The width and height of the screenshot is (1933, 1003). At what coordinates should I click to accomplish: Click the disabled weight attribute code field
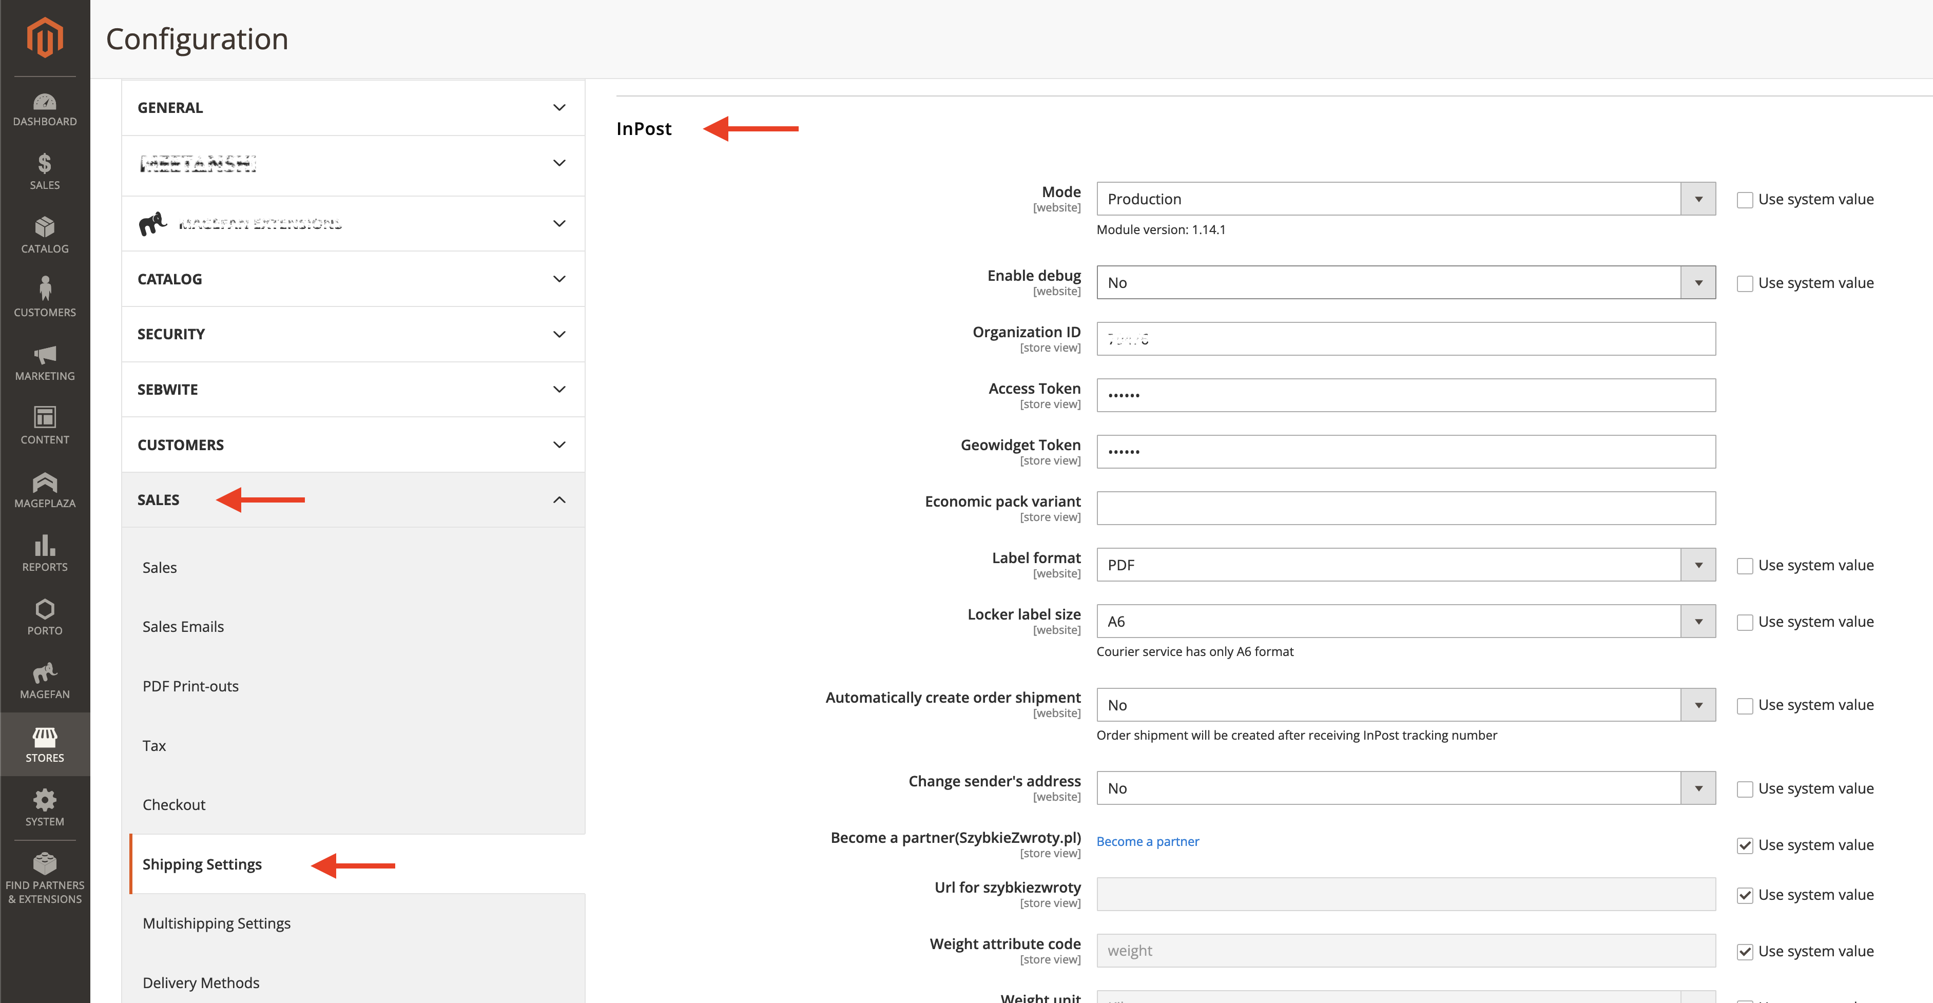point(1405,951)
